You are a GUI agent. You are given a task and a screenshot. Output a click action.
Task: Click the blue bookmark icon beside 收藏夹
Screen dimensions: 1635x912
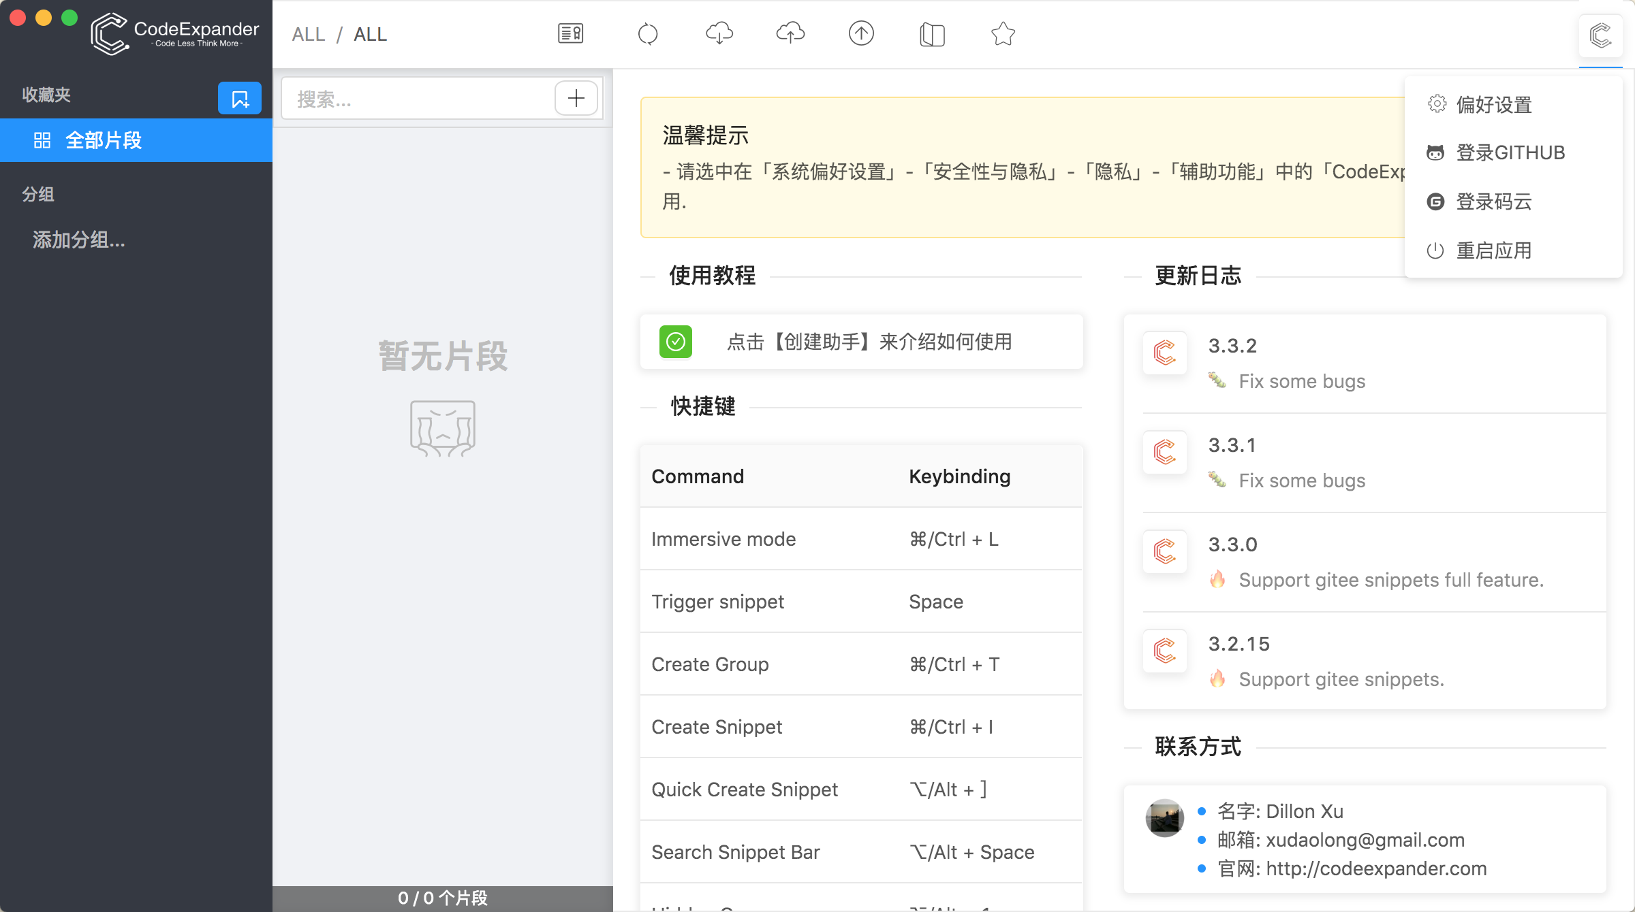click(239, 97)
